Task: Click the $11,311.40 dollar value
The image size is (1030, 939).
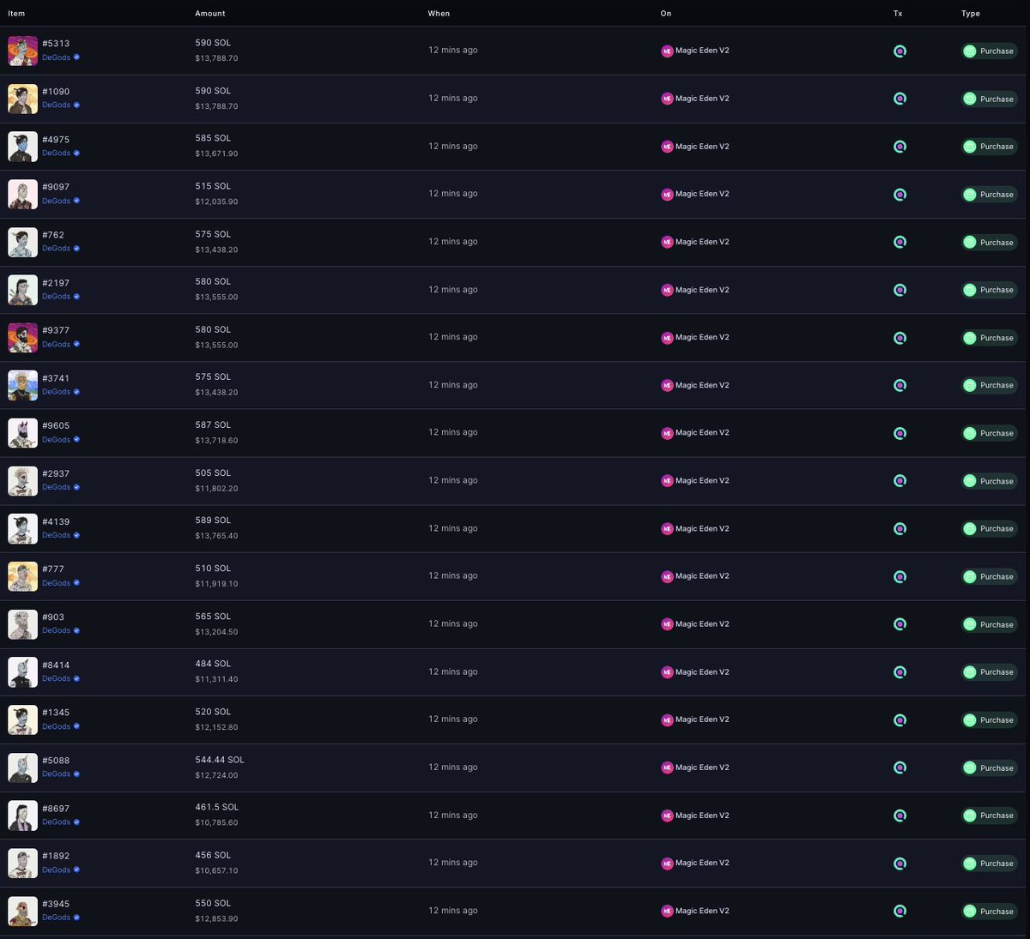Action: tap(216, 679)
